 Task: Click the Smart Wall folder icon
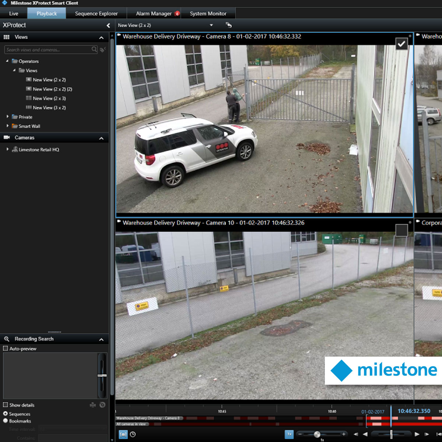(x=15, y=126)
